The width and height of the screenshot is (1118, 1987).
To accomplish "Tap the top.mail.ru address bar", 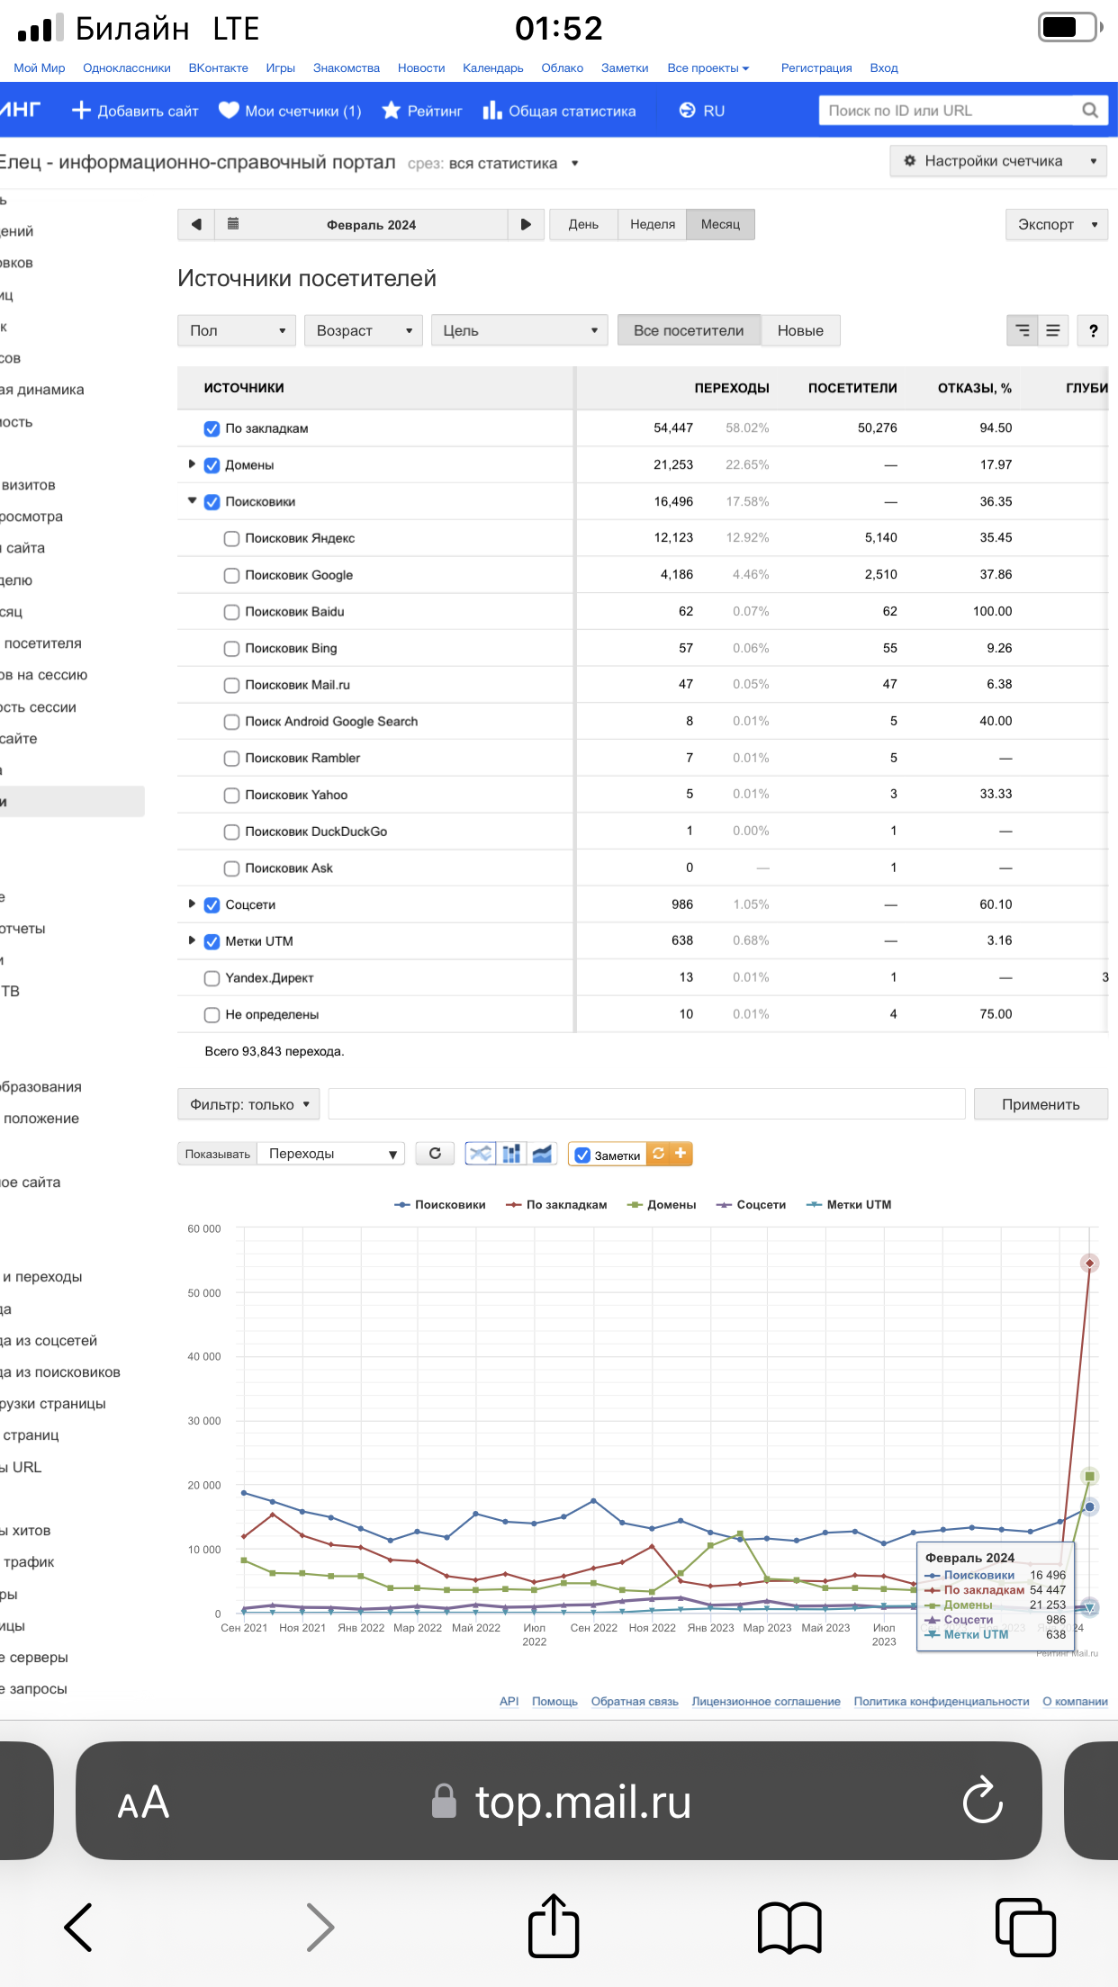I will click(x=559, y=1802).
